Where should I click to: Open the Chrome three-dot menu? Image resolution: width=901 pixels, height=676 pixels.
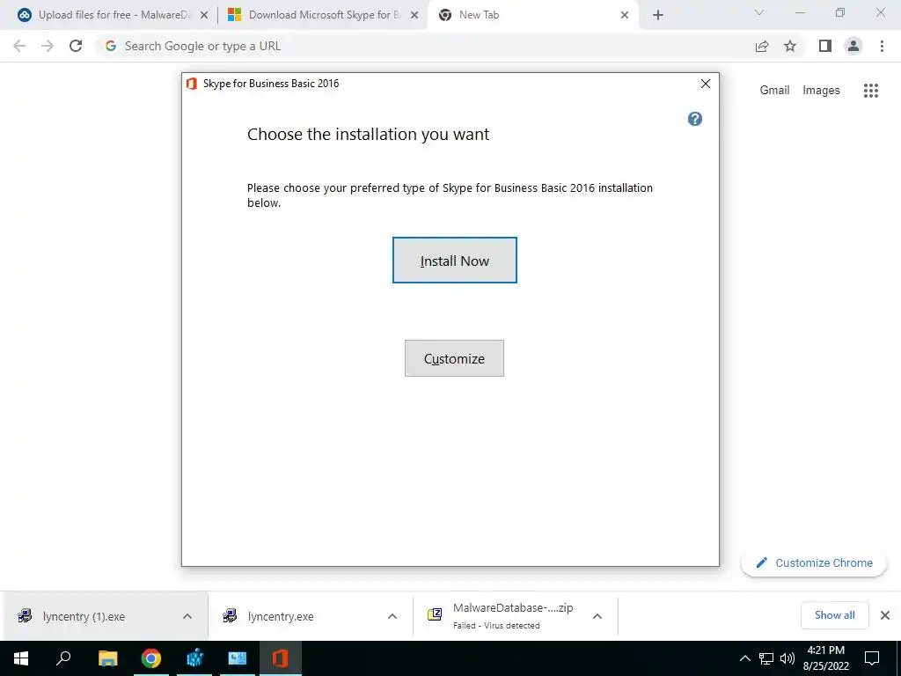tap(882, 46)
